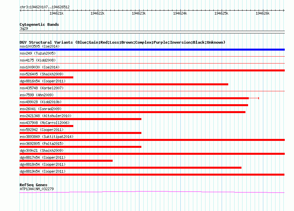Click the magenta ATP13A4 gene line

(x=152, y=192)
